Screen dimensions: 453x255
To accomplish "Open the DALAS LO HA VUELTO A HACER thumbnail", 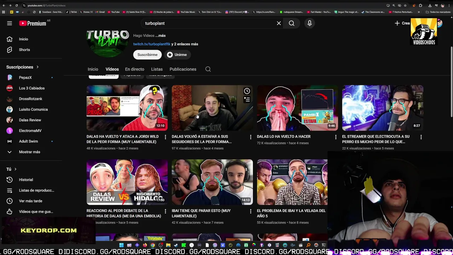I will [x=297, y=108].
